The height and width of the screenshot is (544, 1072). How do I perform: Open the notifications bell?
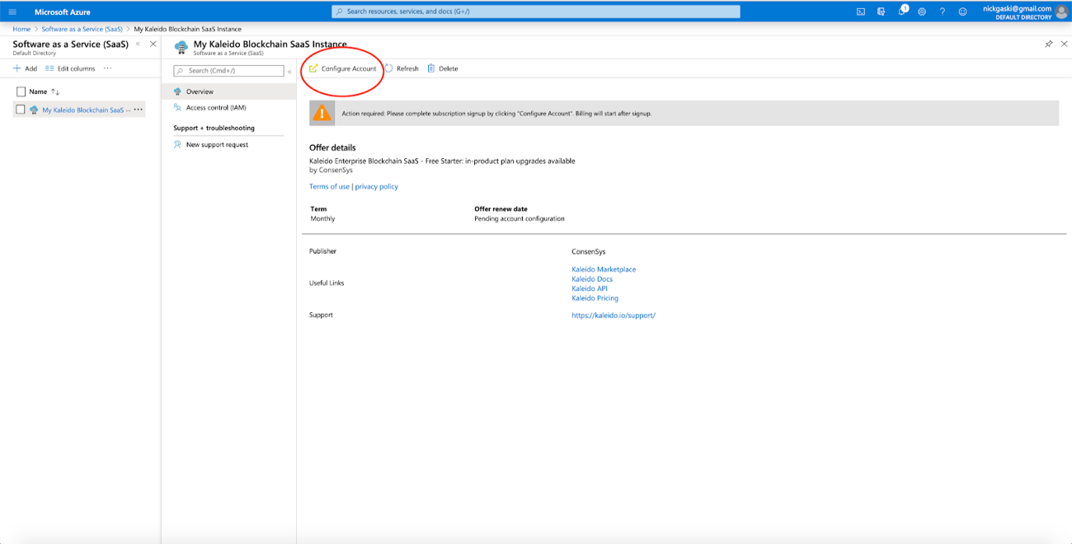tap(902, 12)
